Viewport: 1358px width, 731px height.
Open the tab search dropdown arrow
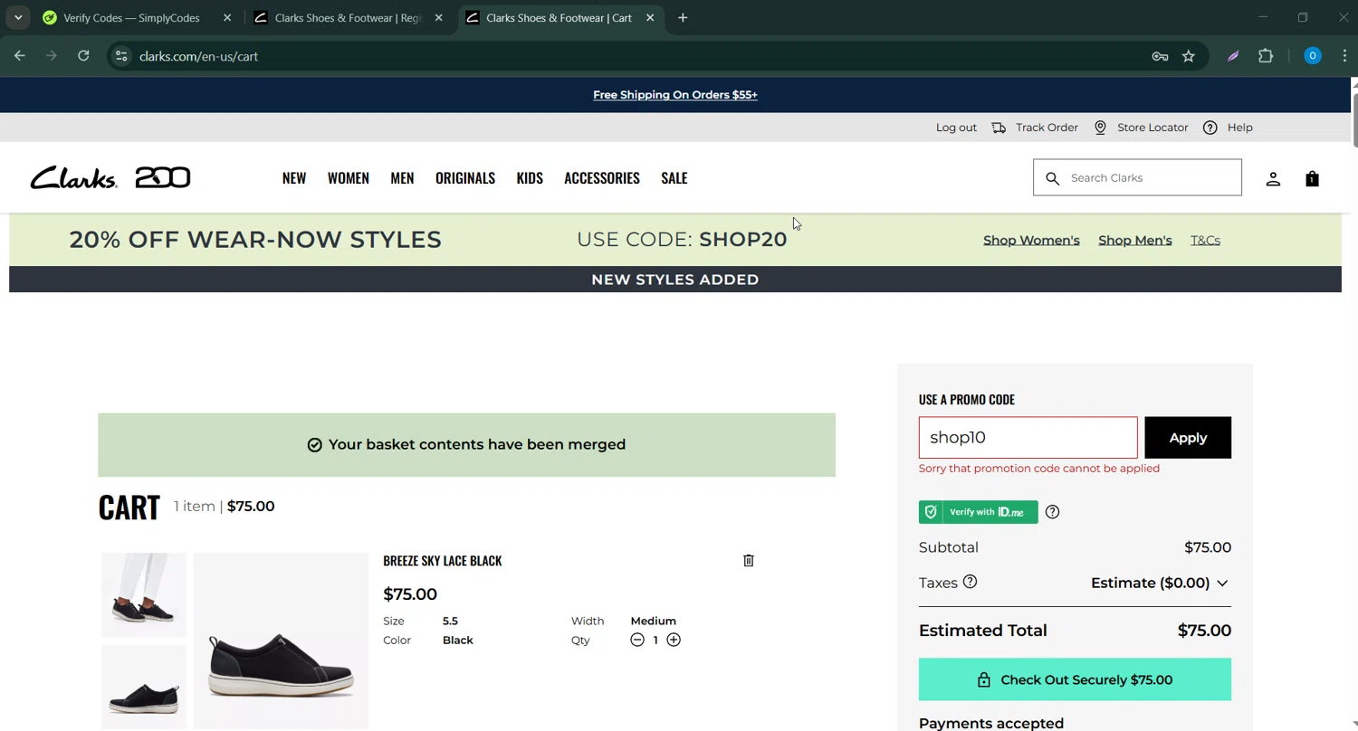[x=18, y=17]
